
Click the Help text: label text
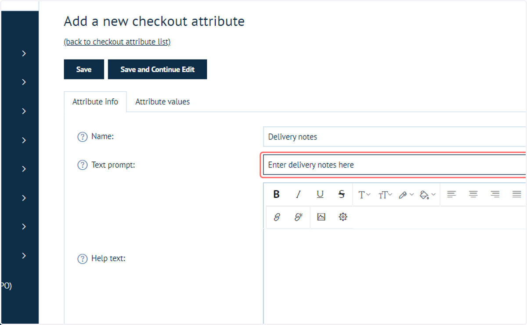(108, 258)
